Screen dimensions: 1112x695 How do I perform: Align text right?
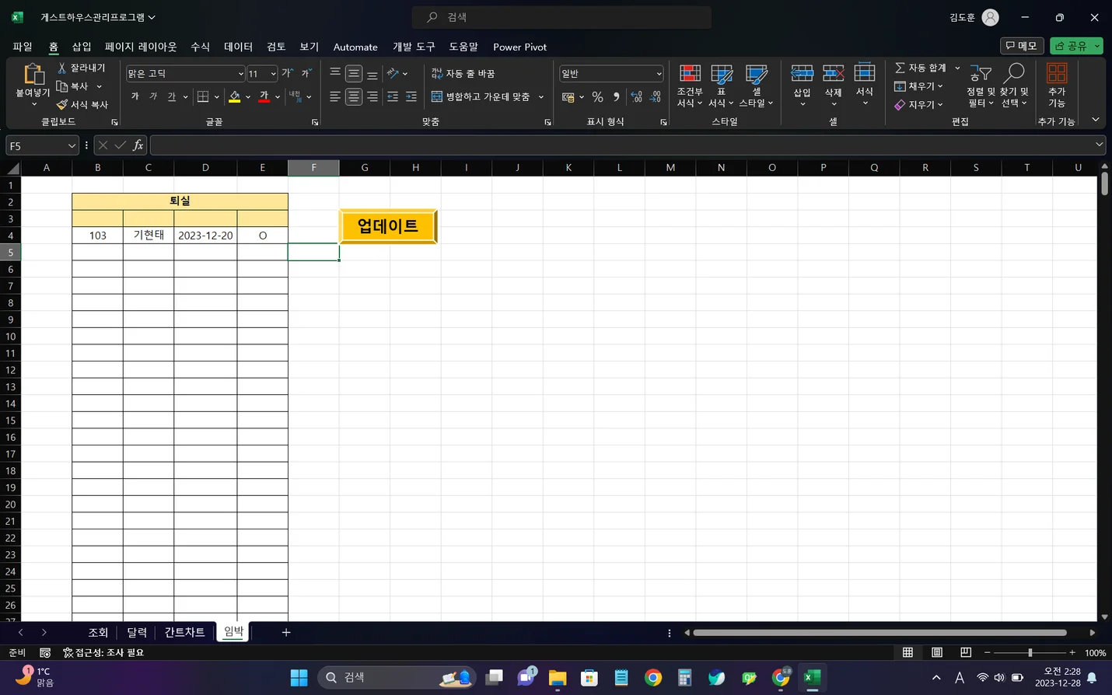coord(372,96)
